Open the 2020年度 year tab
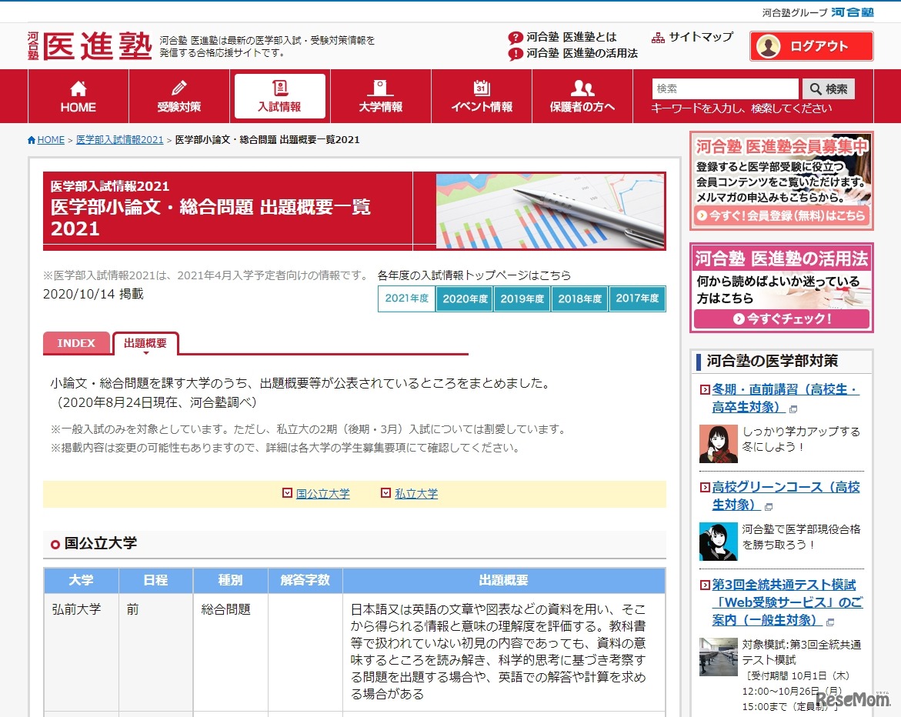The height and width of the screenshot is (717, 901). pyautogui.click(x=464, y=300)
